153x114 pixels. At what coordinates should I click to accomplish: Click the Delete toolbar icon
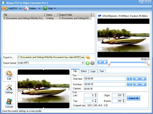pyautogui.click(x=26, y=9)
